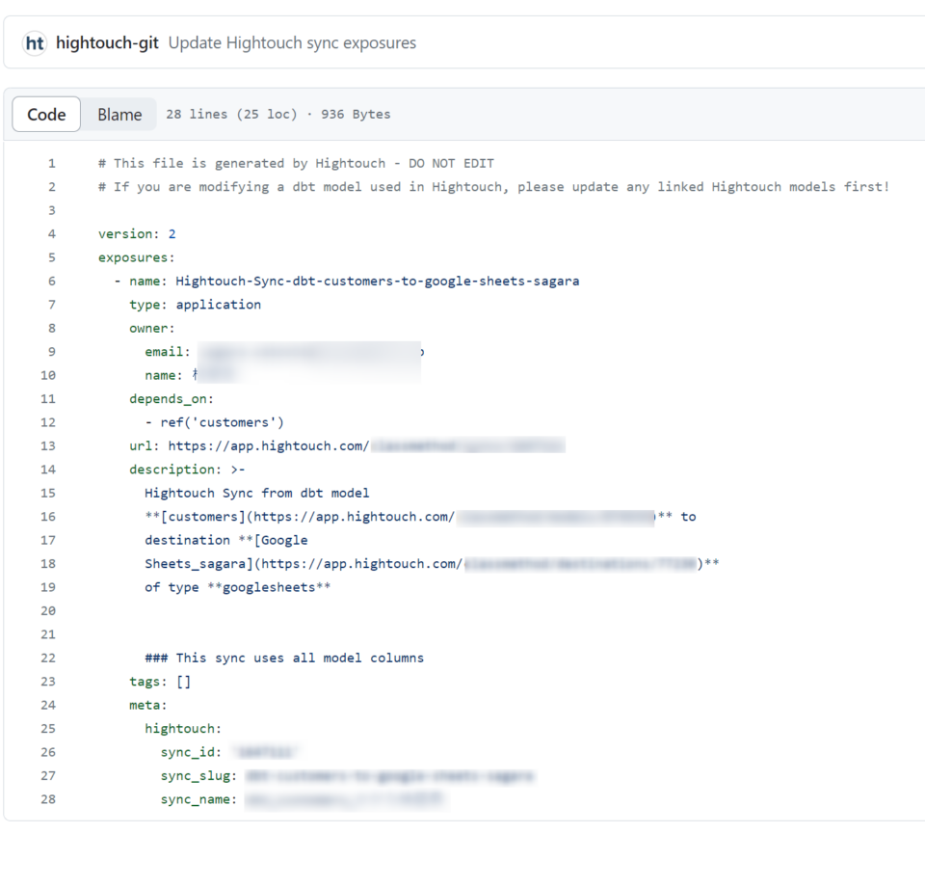This screenshot has height=887, width=925.
Task: Switch to the Code tab
Action: 45,114
